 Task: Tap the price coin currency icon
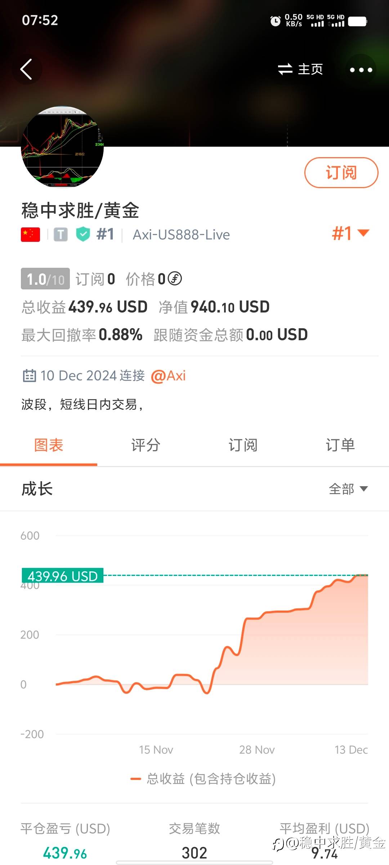point(175,279)
